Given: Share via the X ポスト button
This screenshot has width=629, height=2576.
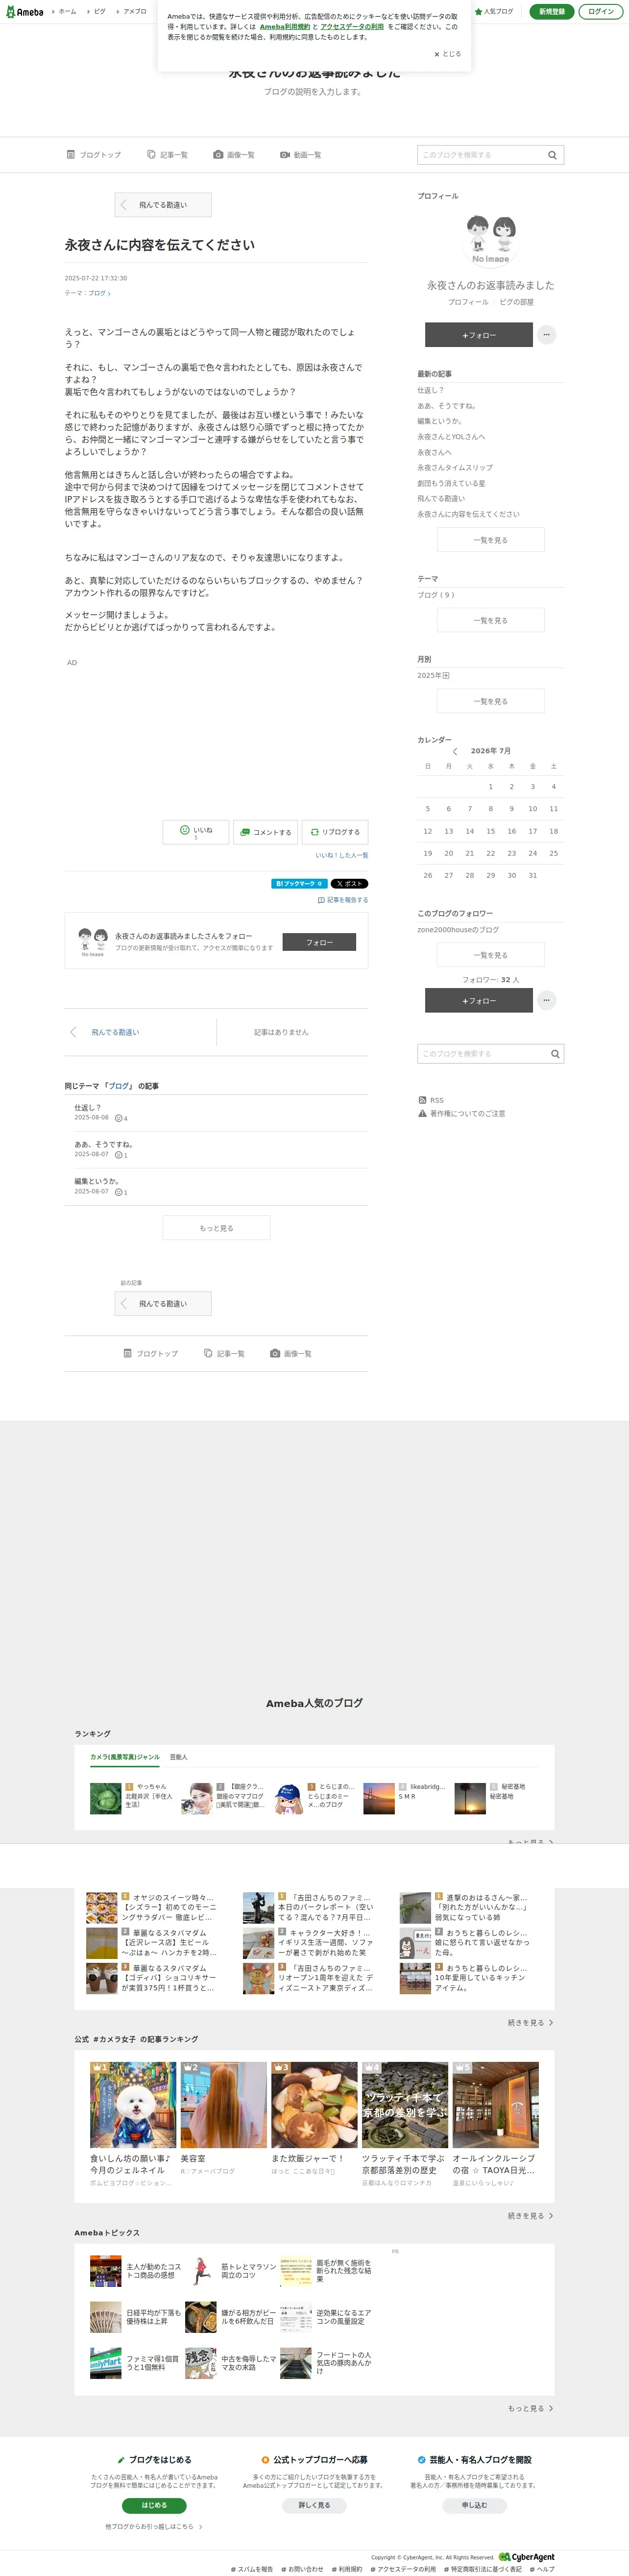Looking at the screenshot, I should point(349,884).
